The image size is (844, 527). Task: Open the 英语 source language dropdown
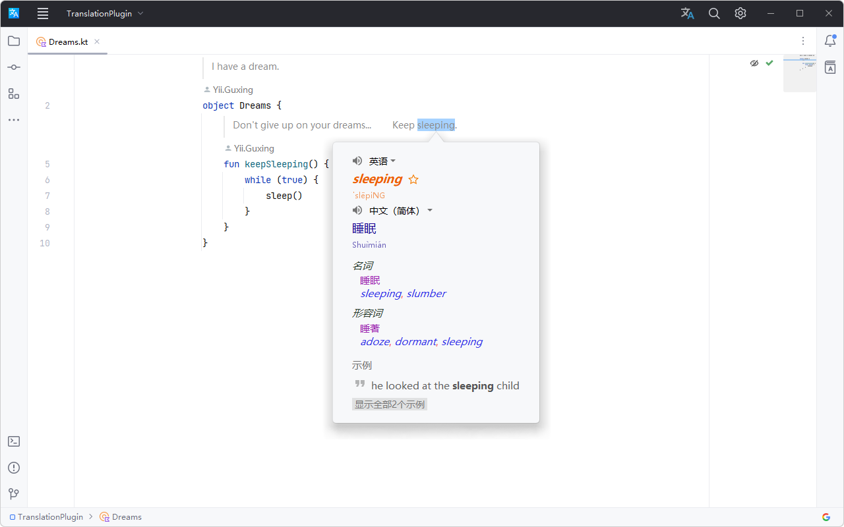click(381, 160)
